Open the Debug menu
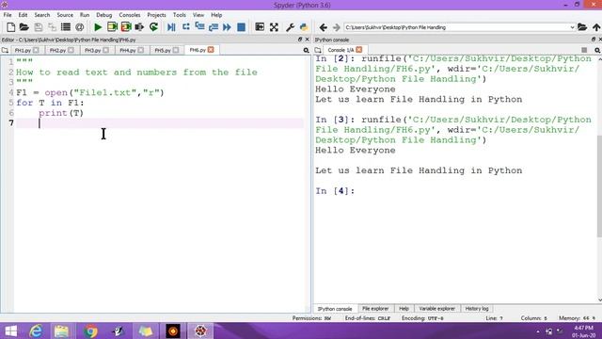Image resolution: width=602 pixels, height=339 pixels. pos(104,15)
